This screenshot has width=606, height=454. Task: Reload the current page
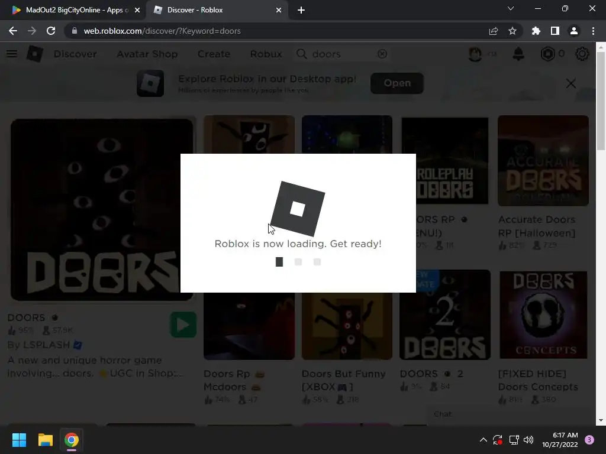click(x=51, y=31)
